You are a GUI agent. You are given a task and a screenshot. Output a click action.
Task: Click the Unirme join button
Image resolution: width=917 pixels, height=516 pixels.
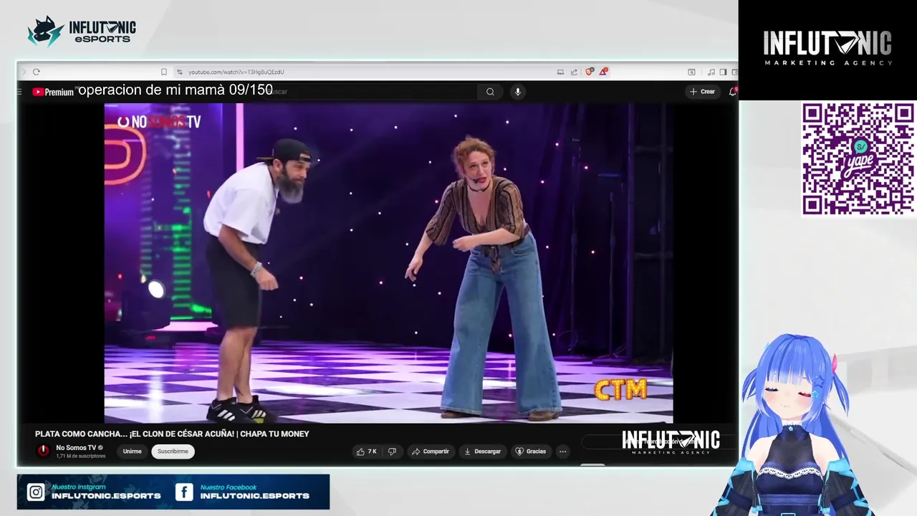pos(132,451)
